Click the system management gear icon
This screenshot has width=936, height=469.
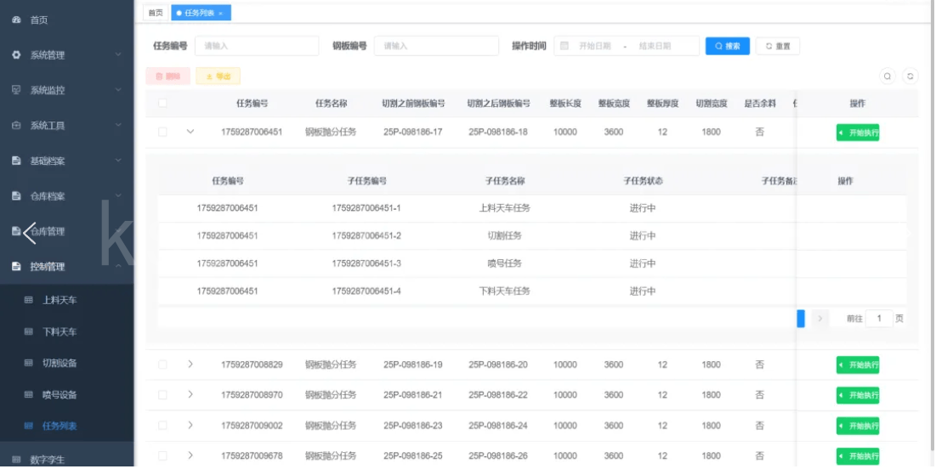pyautogui.click(x=16, y=55)
